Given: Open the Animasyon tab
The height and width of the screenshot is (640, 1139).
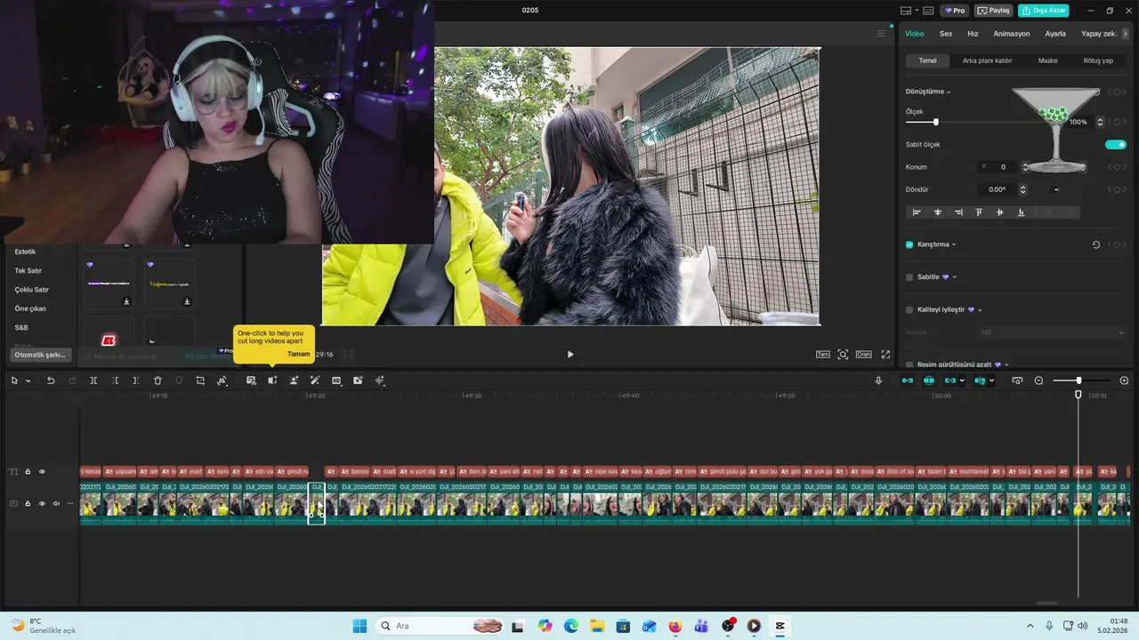Looking at the screenshot, I should point(1012,34).
